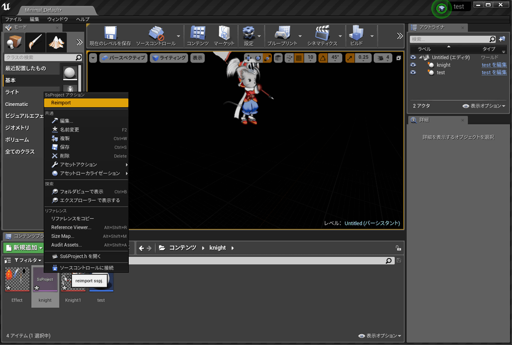Open the content browser view options dropdown
The image size is (512, 345).
click(x=379, y=335)
